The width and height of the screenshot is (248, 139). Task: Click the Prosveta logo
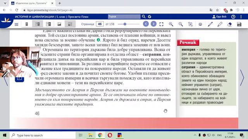(6, 20)
